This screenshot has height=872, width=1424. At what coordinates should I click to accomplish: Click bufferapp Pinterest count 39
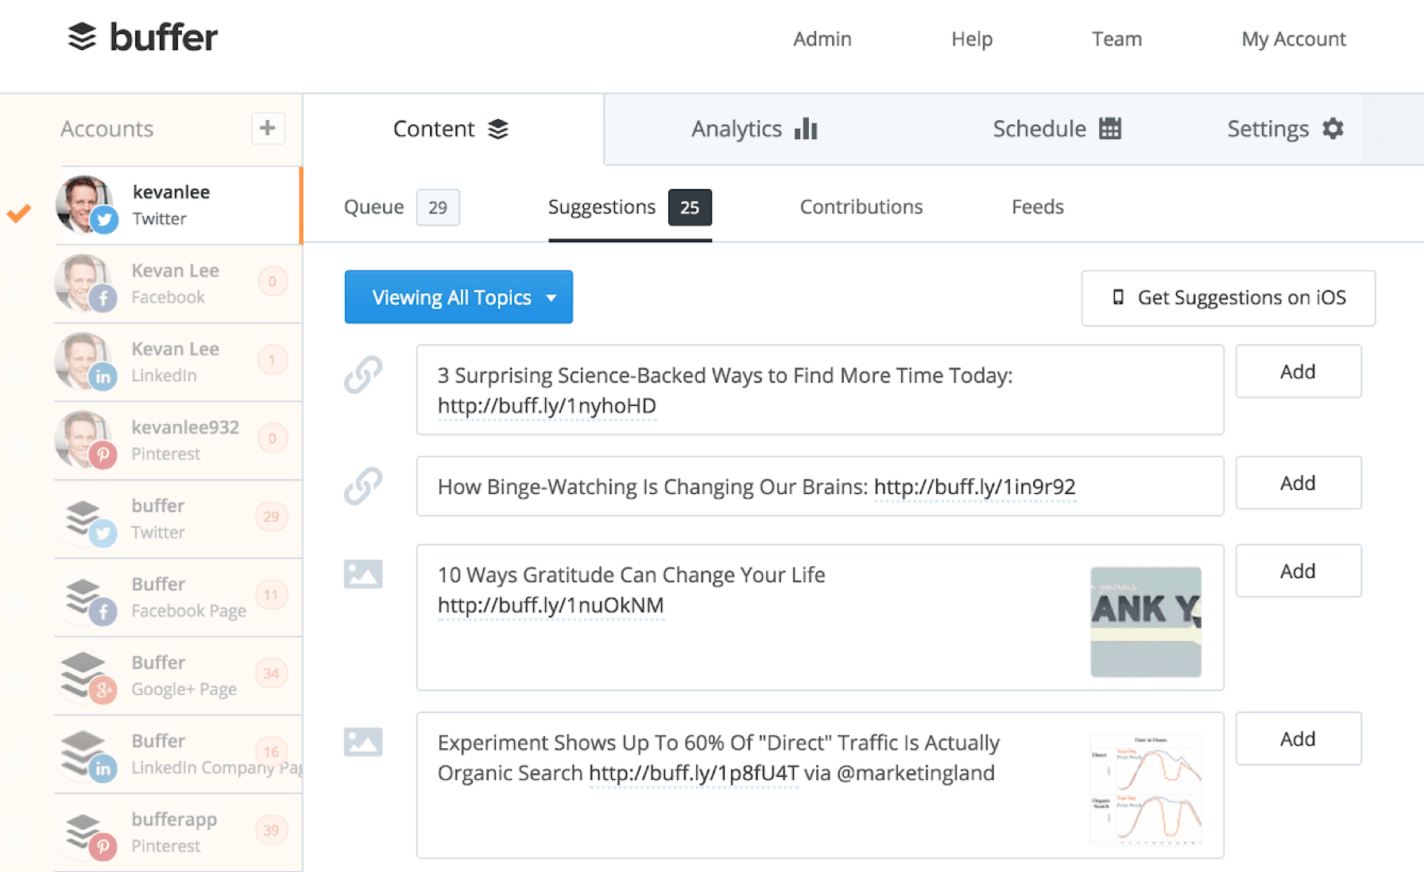click(271, 831)
